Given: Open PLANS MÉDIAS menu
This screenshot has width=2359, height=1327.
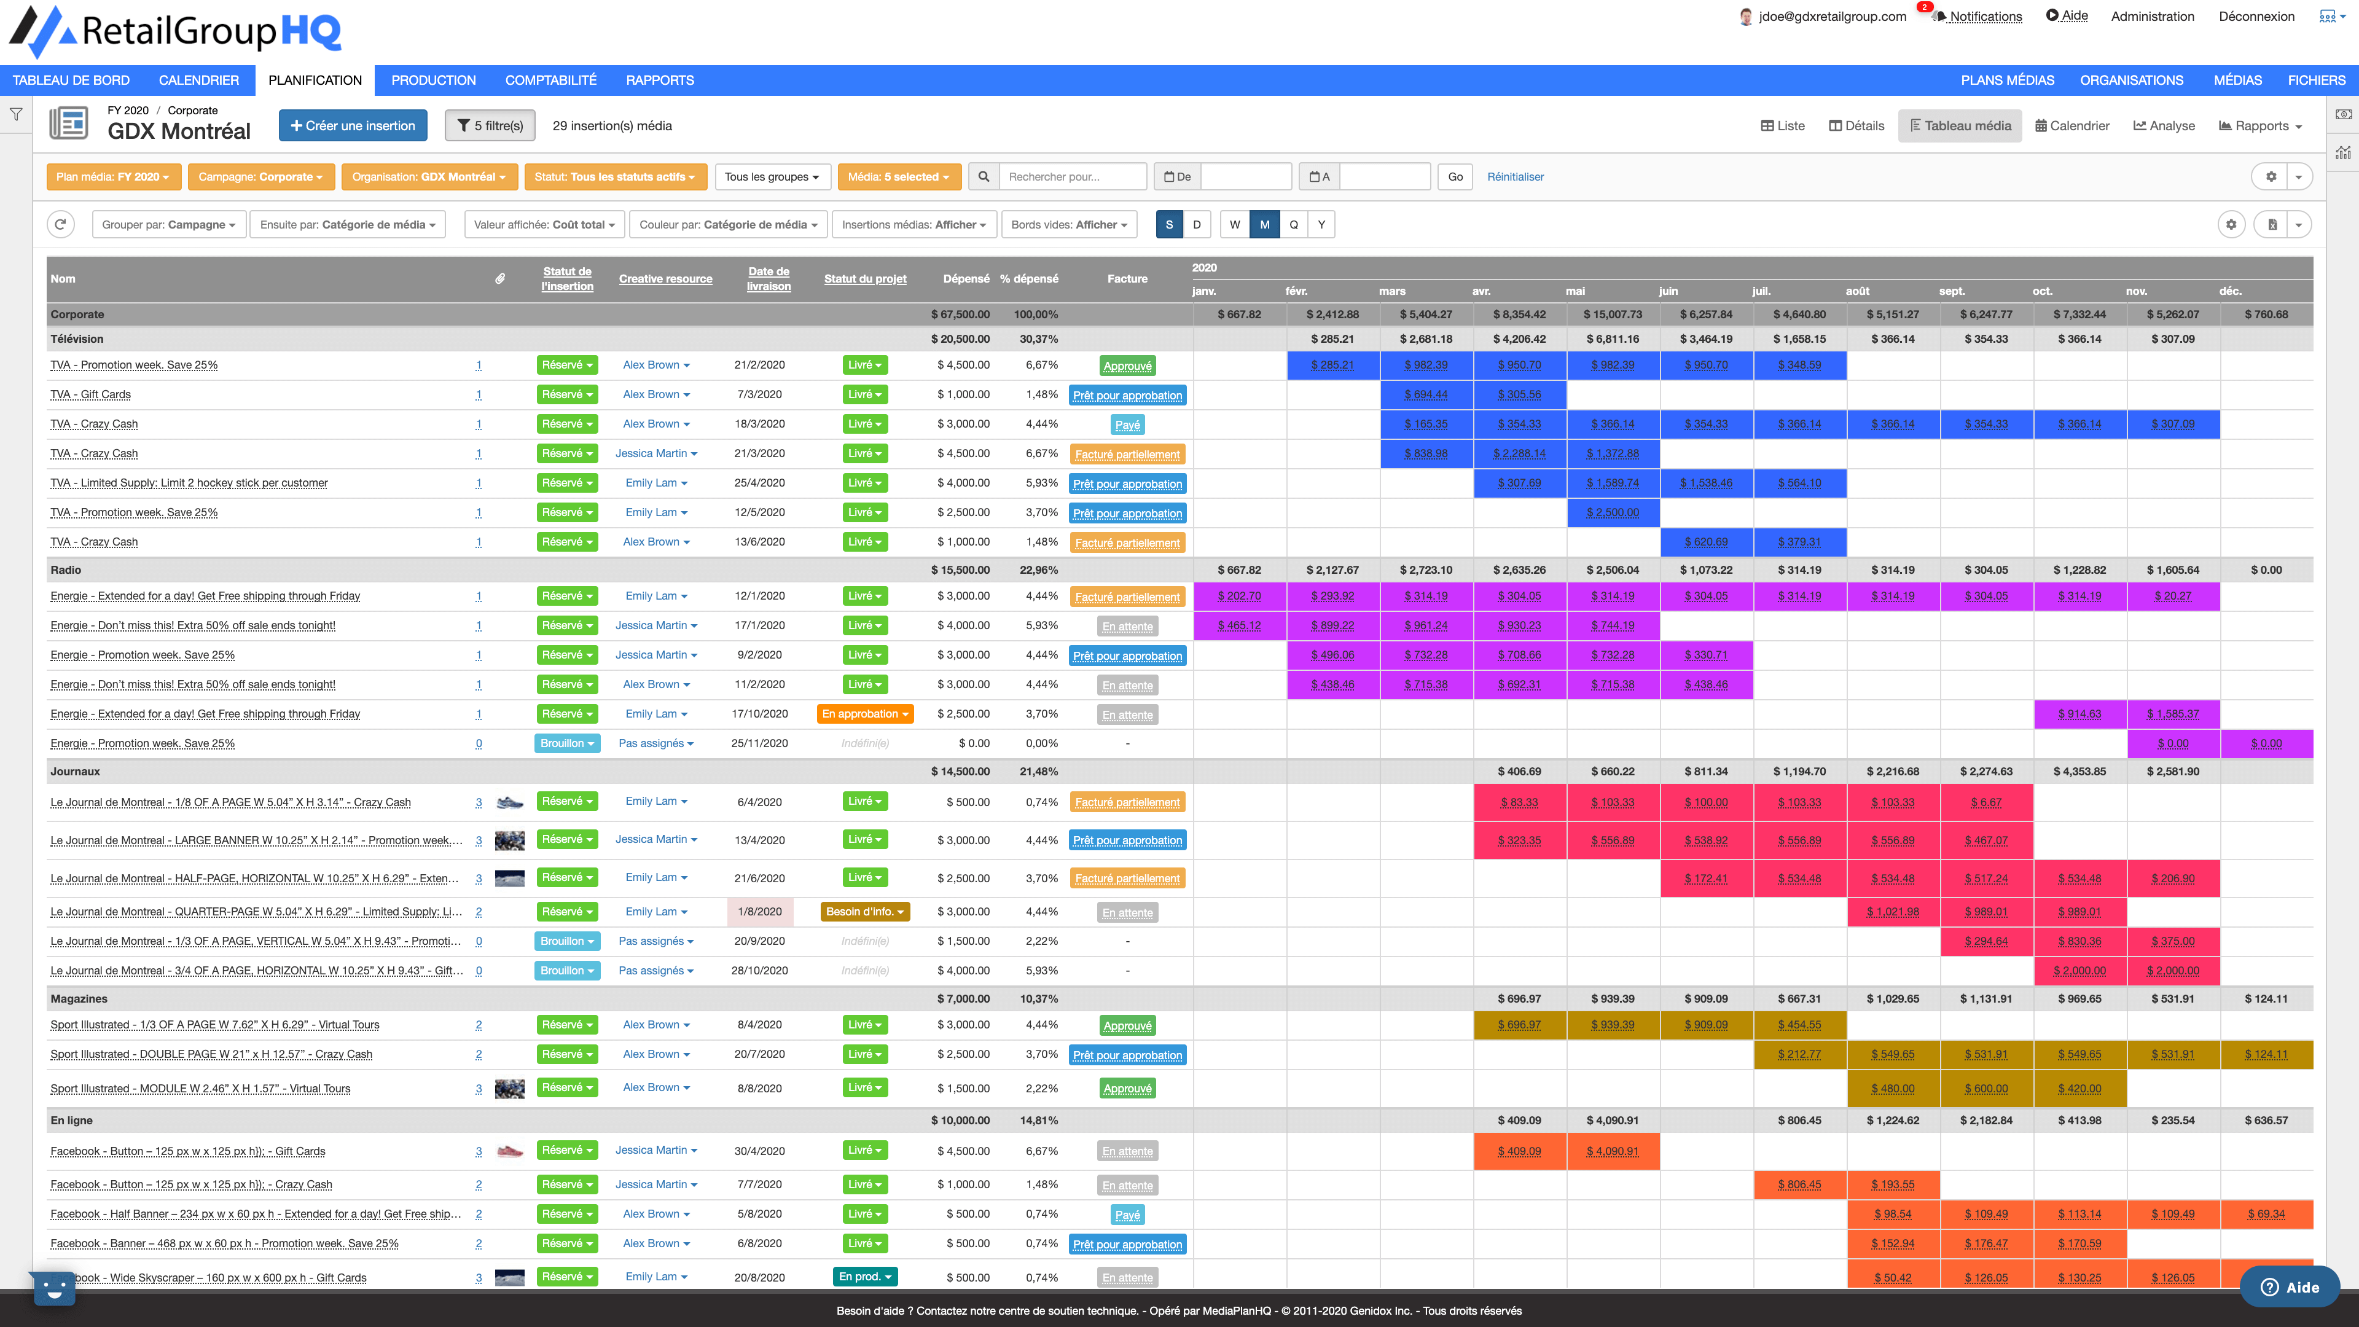Looking at the screenshot, I should 2008,80.
